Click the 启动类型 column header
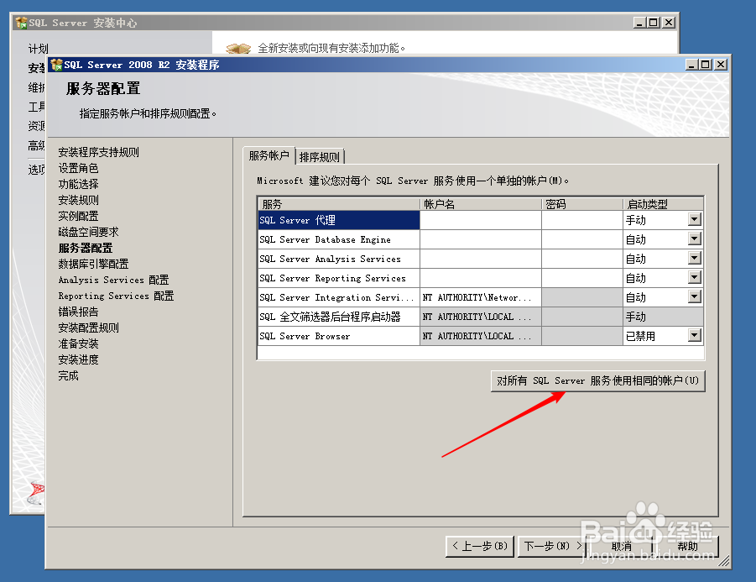This screenshot has height=582, width=756. [x=663, y=203]
